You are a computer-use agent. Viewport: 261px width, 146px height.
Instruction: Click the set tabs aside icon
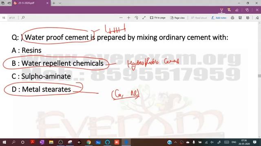pos(9,3)
